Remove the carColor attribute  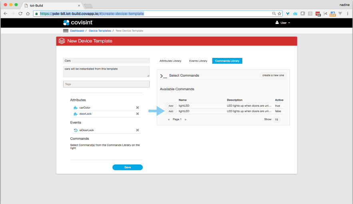click(x=138, y=107)
